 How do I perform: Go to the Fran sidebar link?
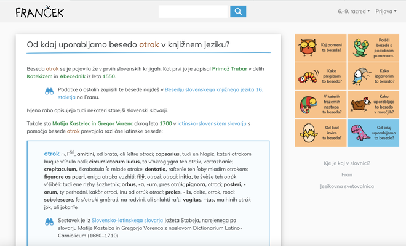347,174
